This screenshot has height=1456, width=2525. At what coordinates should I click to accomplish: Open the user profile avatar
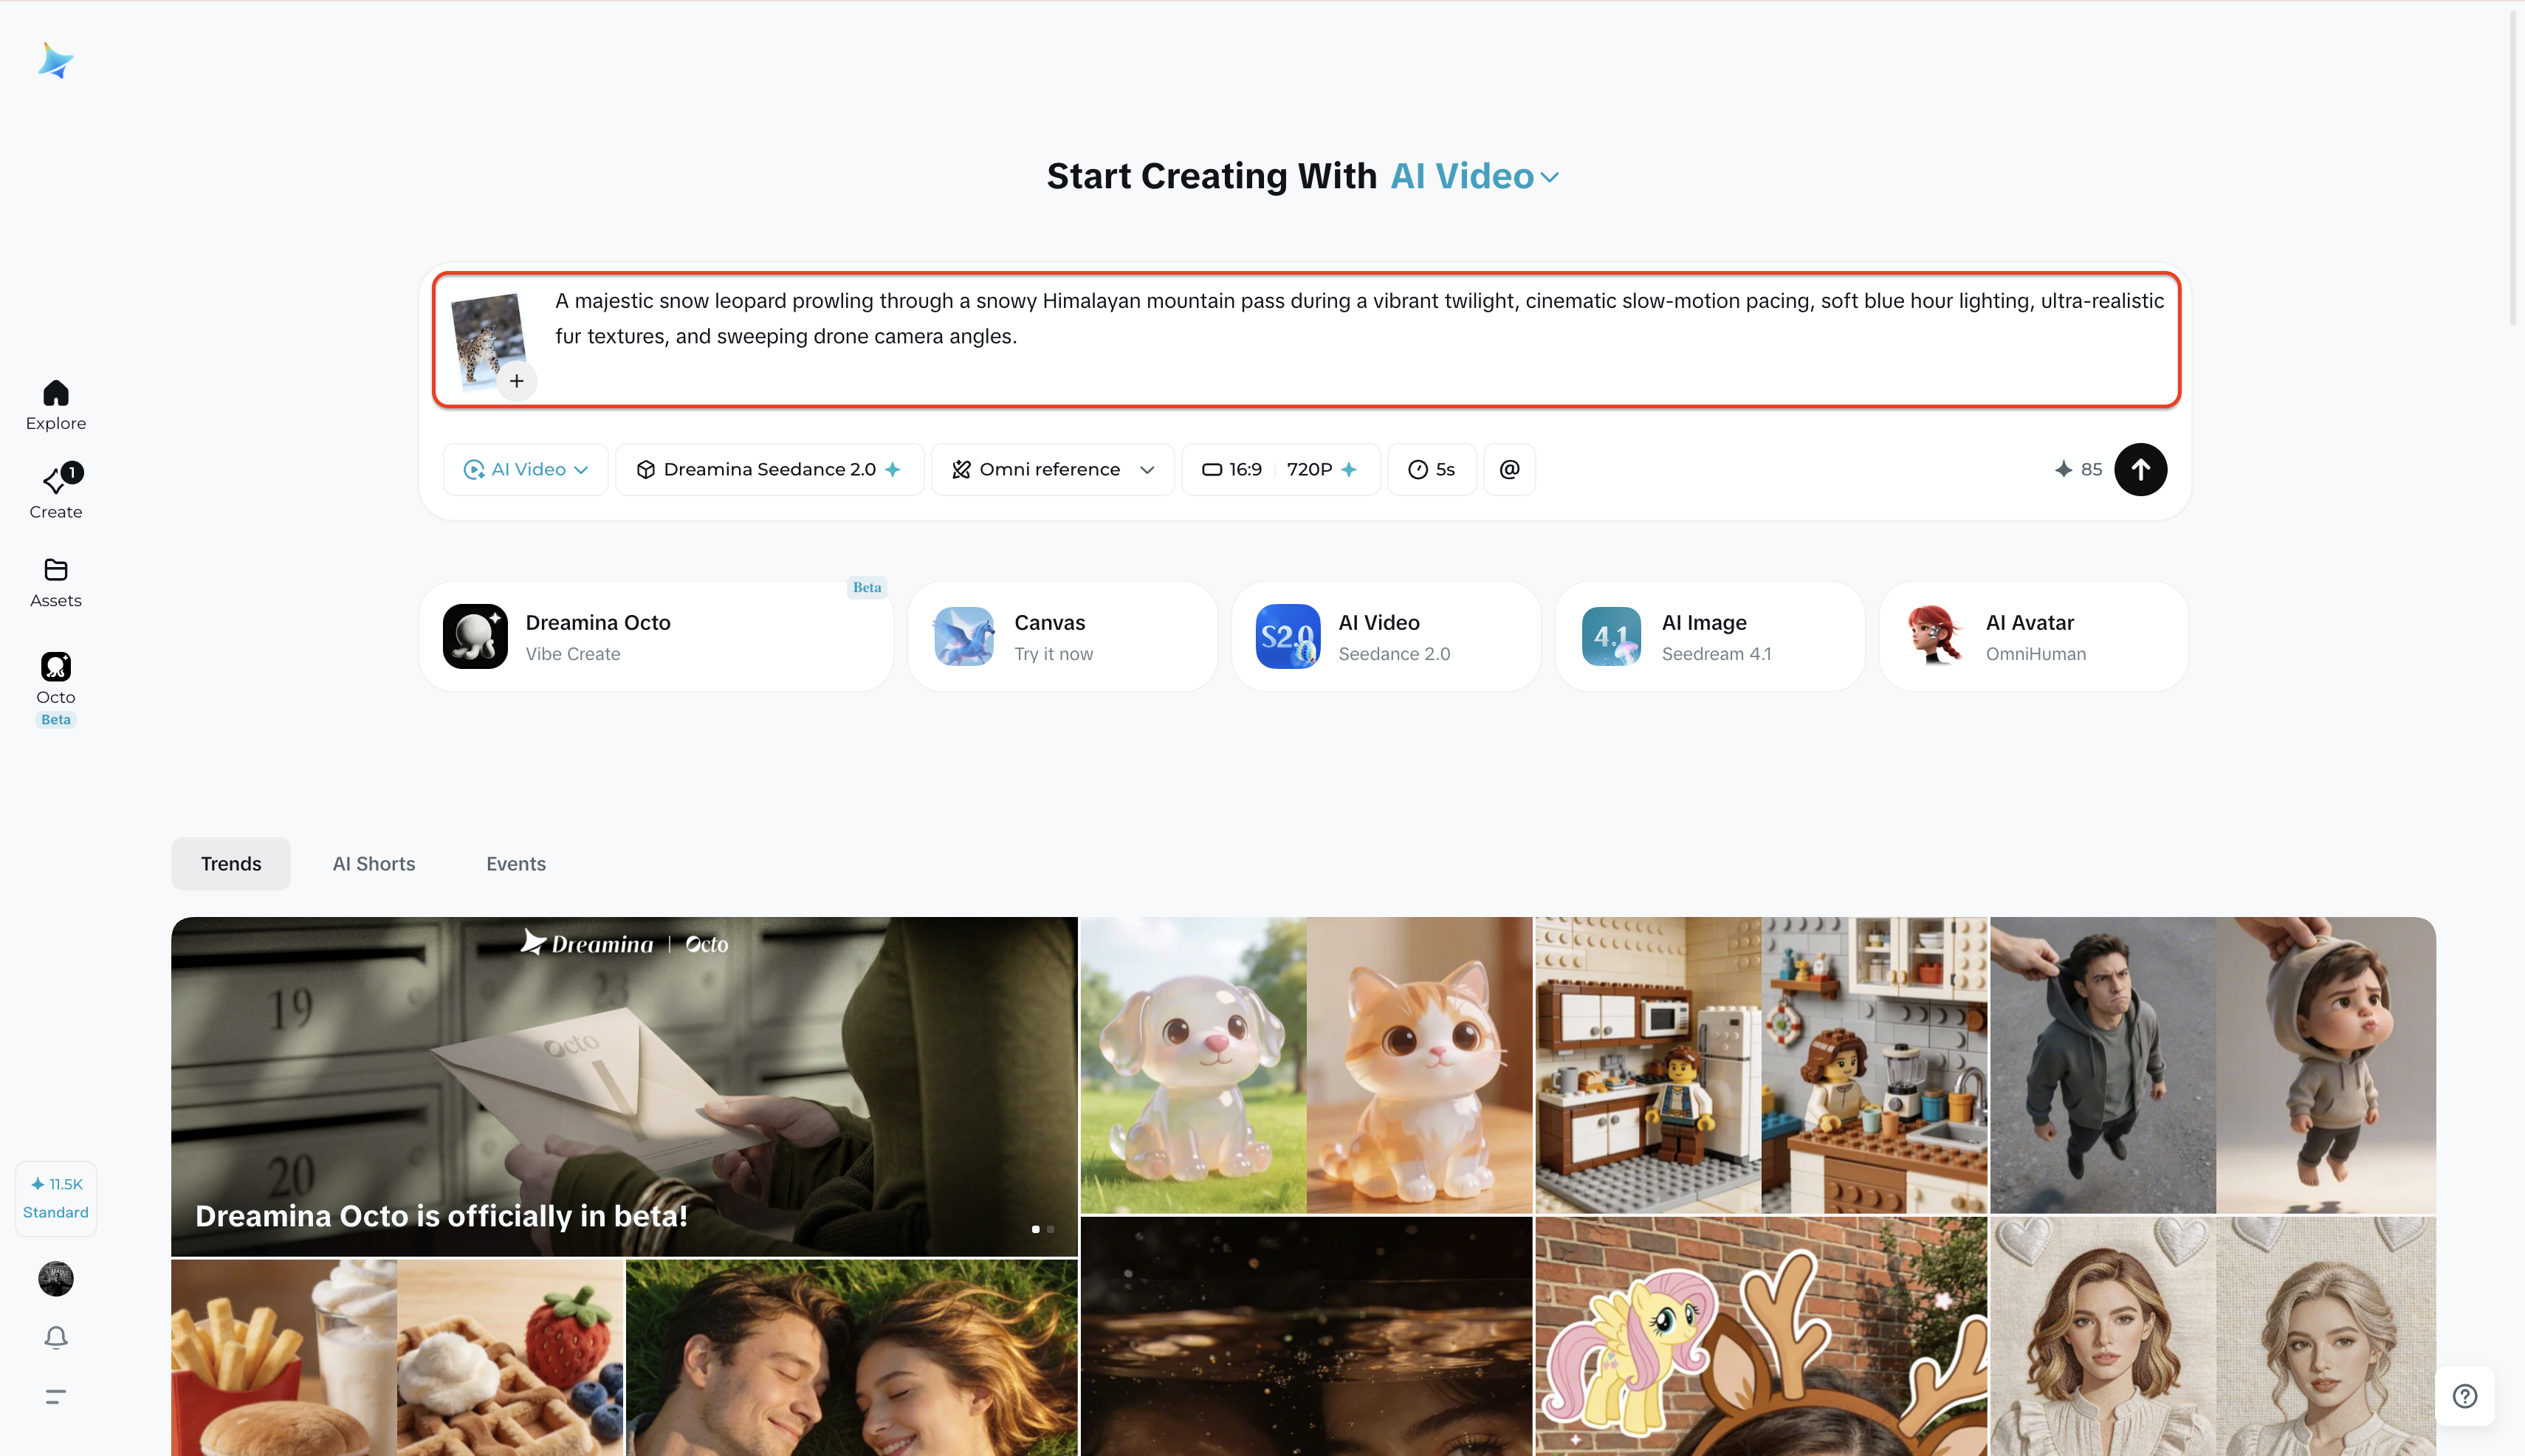(56, 1279)
